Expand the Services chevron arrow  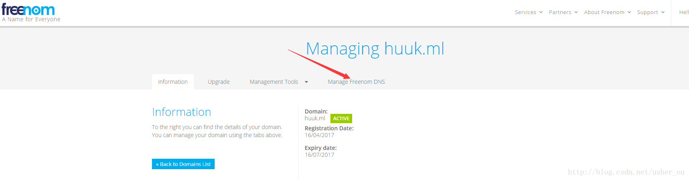click(541, 12)
